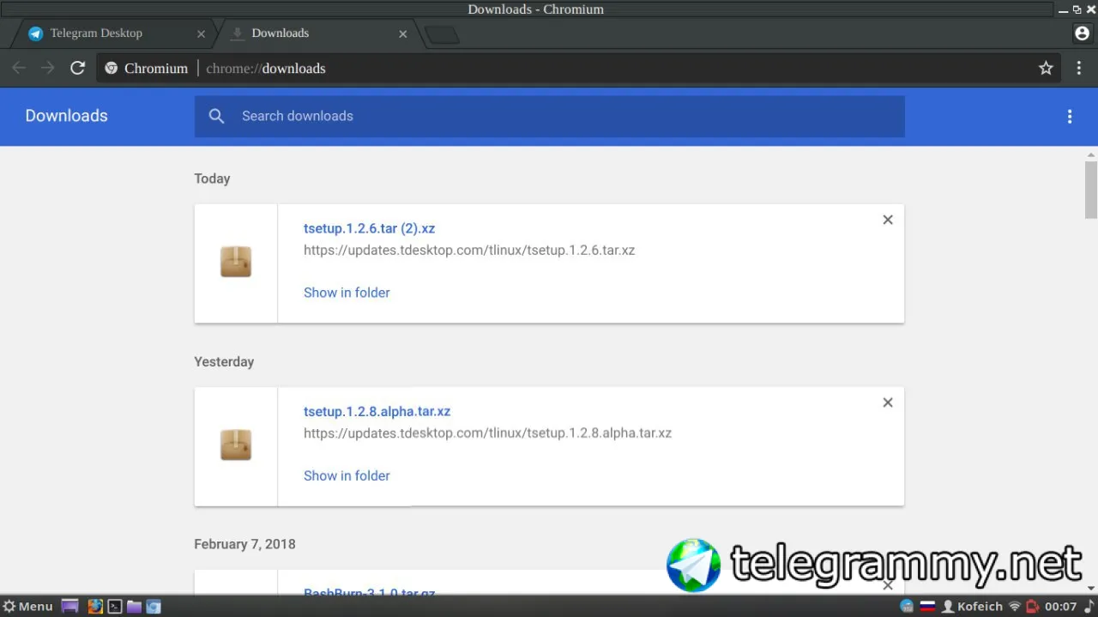Click the music note icon in tray

pos(1089,606)
